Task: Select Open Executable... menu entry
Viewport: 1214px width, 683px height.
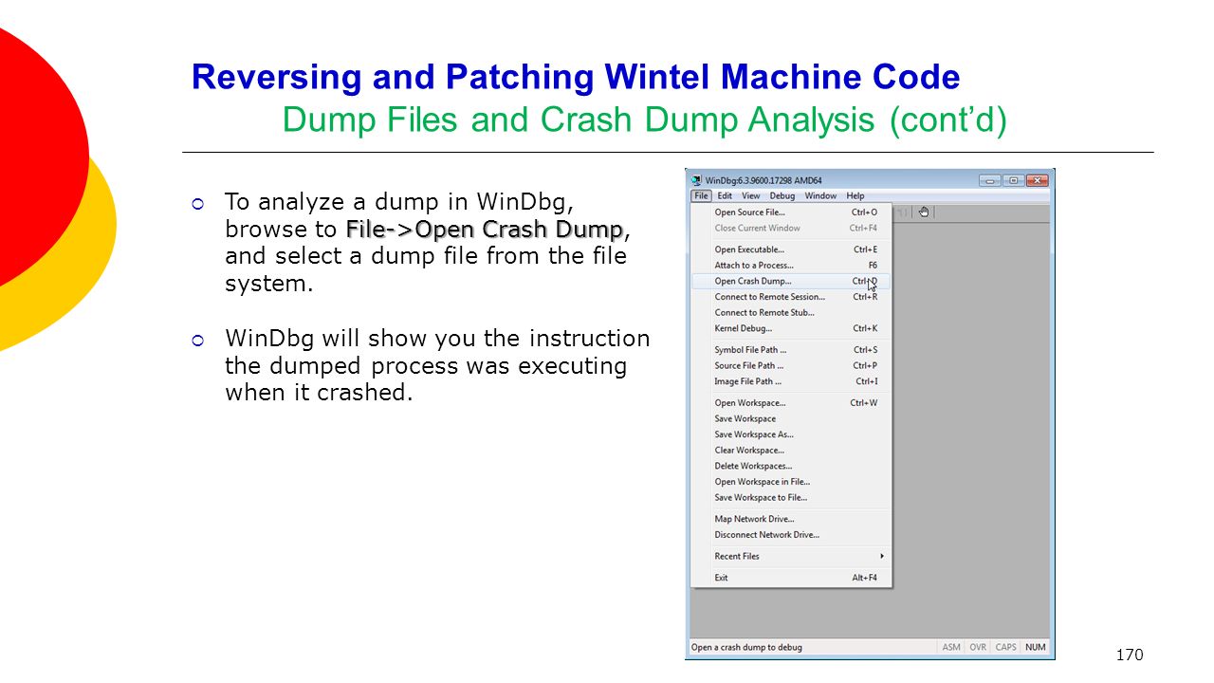Action: [792, 249]
